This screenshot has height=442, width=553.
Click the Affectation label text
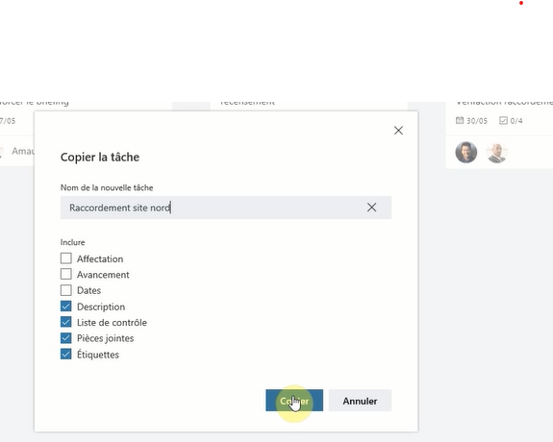(x=100, y=259)
